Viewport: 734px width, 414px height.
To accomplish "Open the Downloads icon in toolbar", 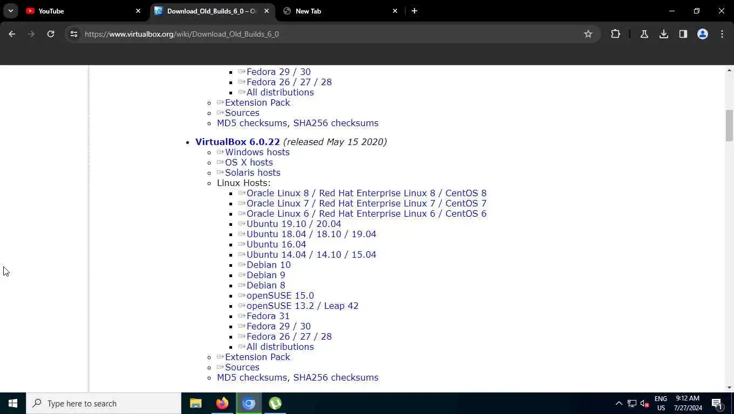I will [664, 34].
